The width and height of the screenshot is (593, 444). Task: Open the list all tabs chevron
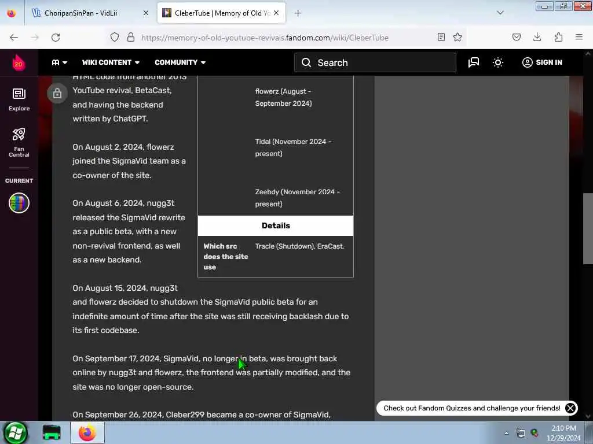(500, 13)
